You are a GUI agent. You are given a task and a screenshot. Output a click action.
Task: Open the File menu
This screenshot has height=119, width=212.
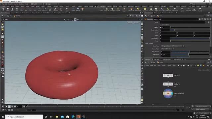[x=3, y=4]
